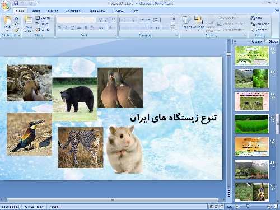Toggle Underline formatting
280x210 pixels.
pyautogui.click(x=72, y=28)
